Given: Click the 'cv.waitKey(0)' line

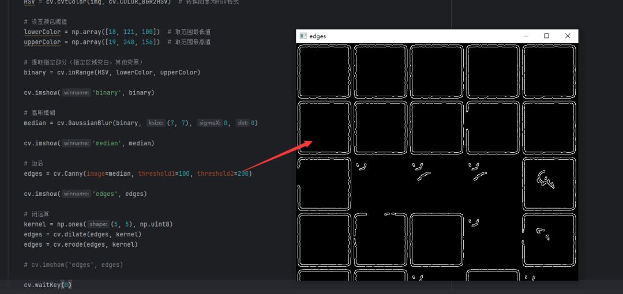Looking at the screenshot, I should pyautogui.click(x=48, y=285).
